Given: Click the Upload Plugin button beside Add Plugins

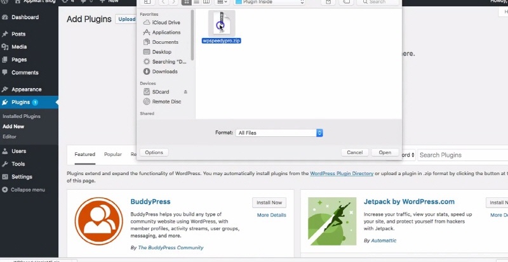Looking at the screenshot, I should coord(126,19).
